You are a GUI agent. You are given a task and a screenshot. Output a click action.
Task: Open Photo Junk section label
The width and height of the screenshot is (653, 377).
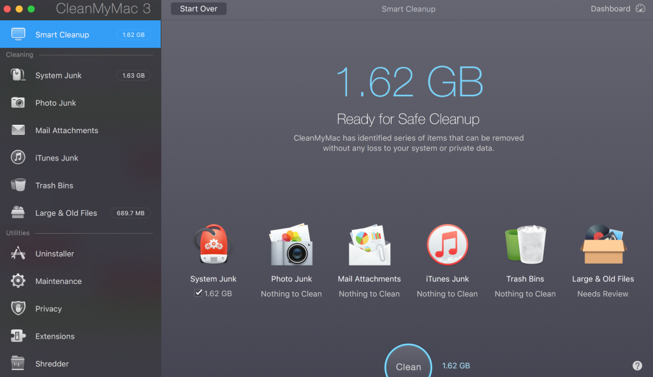[x=55, y=103]
